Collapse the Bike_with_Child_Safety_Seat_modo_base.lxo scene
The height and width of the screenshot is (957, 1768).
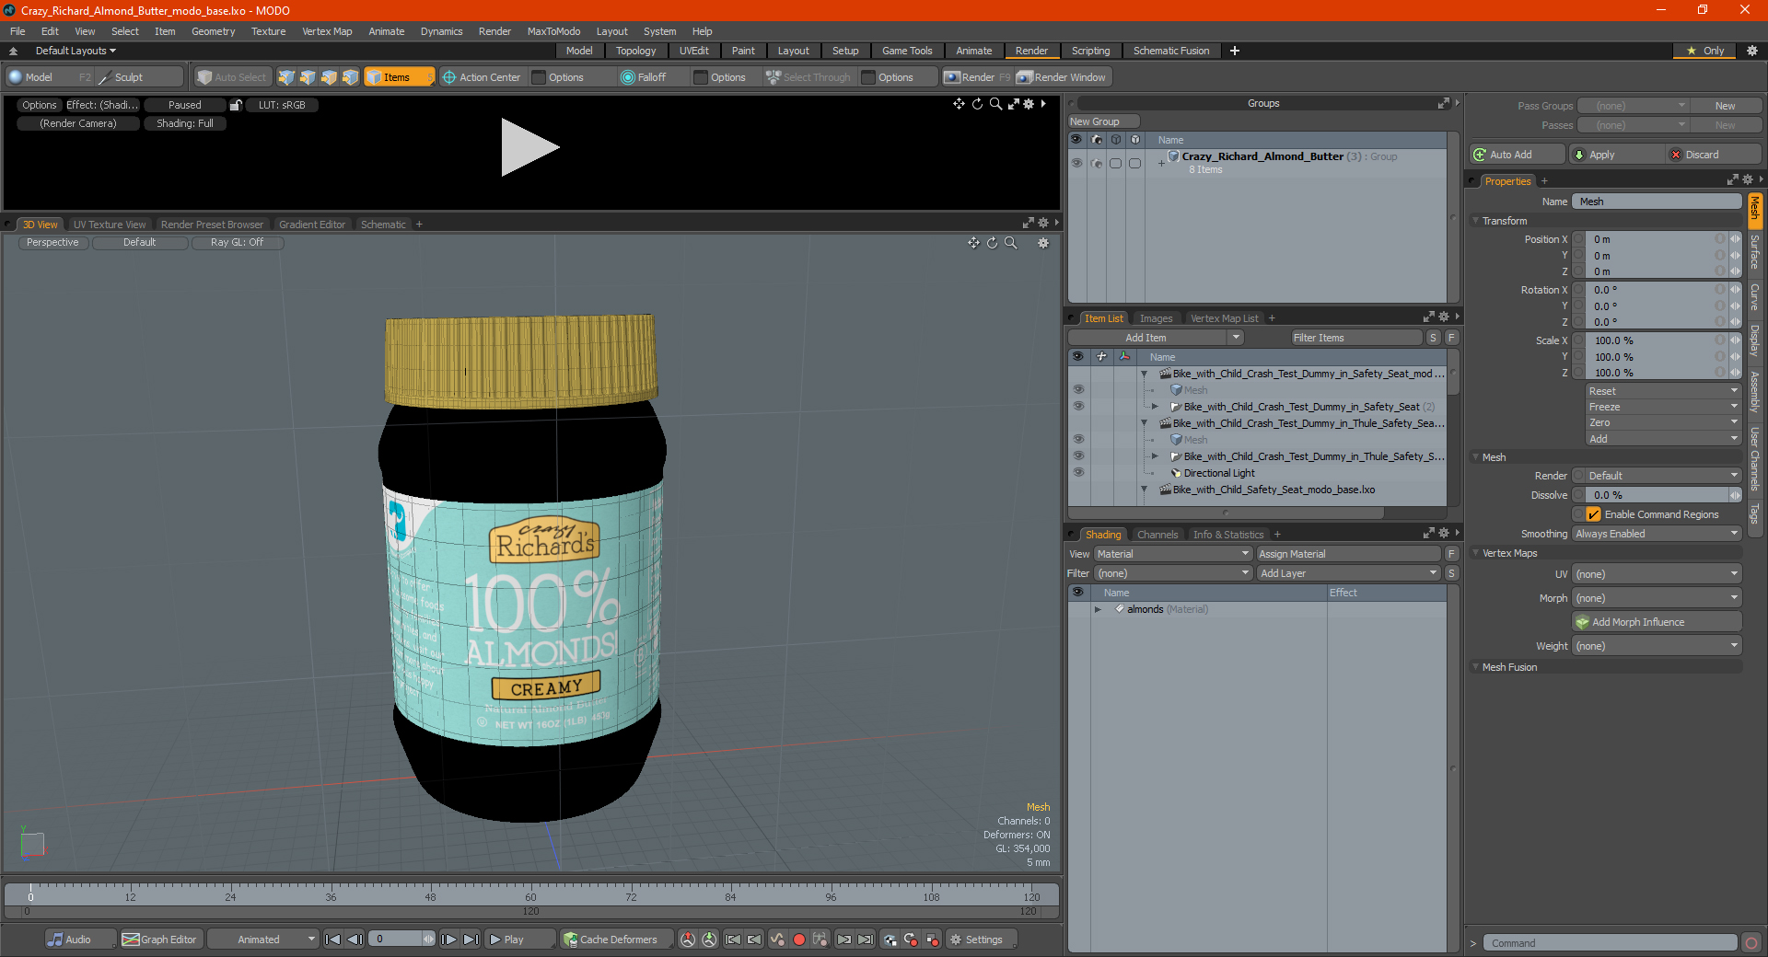[x=1144, y=489]
